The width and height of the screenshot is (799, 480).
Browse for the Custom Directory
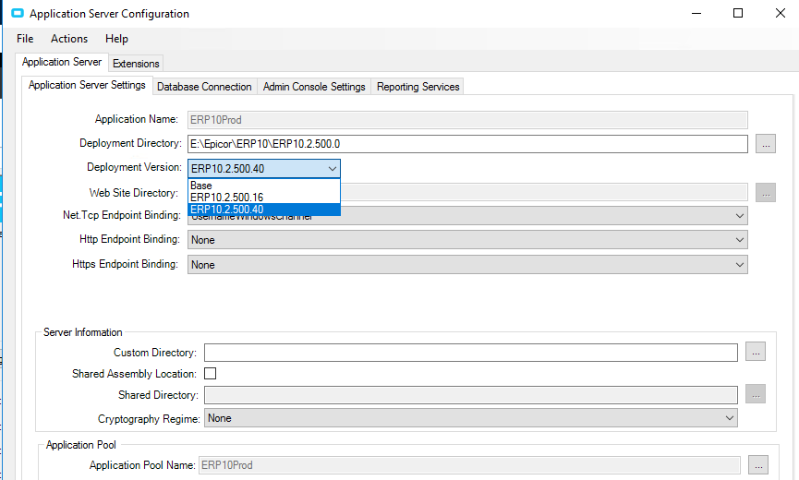[x=756, y=353]
